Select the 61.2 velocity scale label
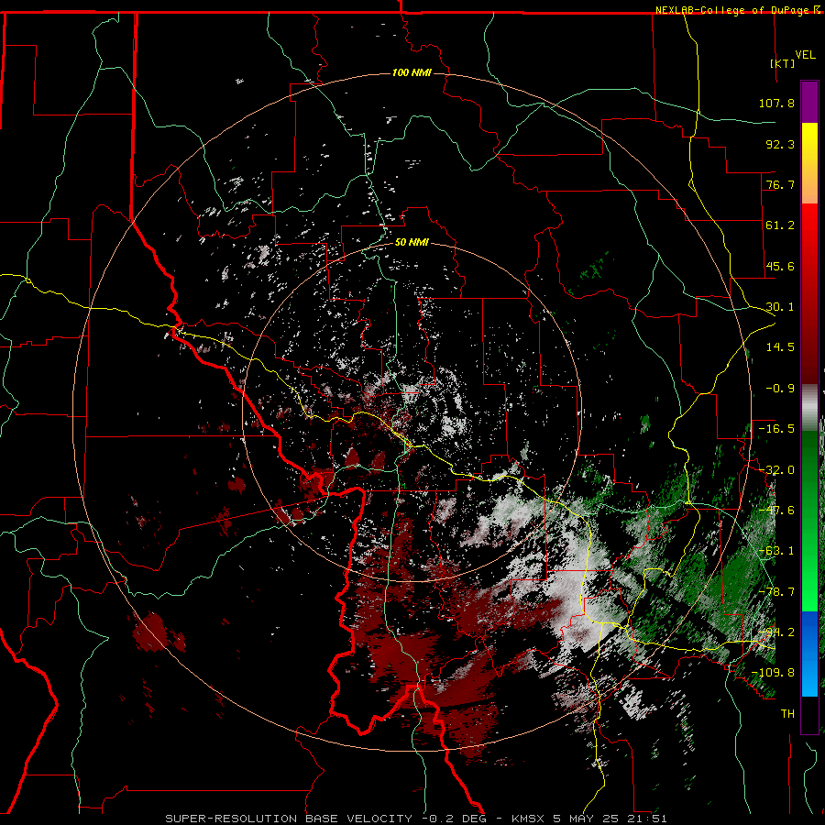The width and height of the screenshot is (825, 825). tap(780, 225)
